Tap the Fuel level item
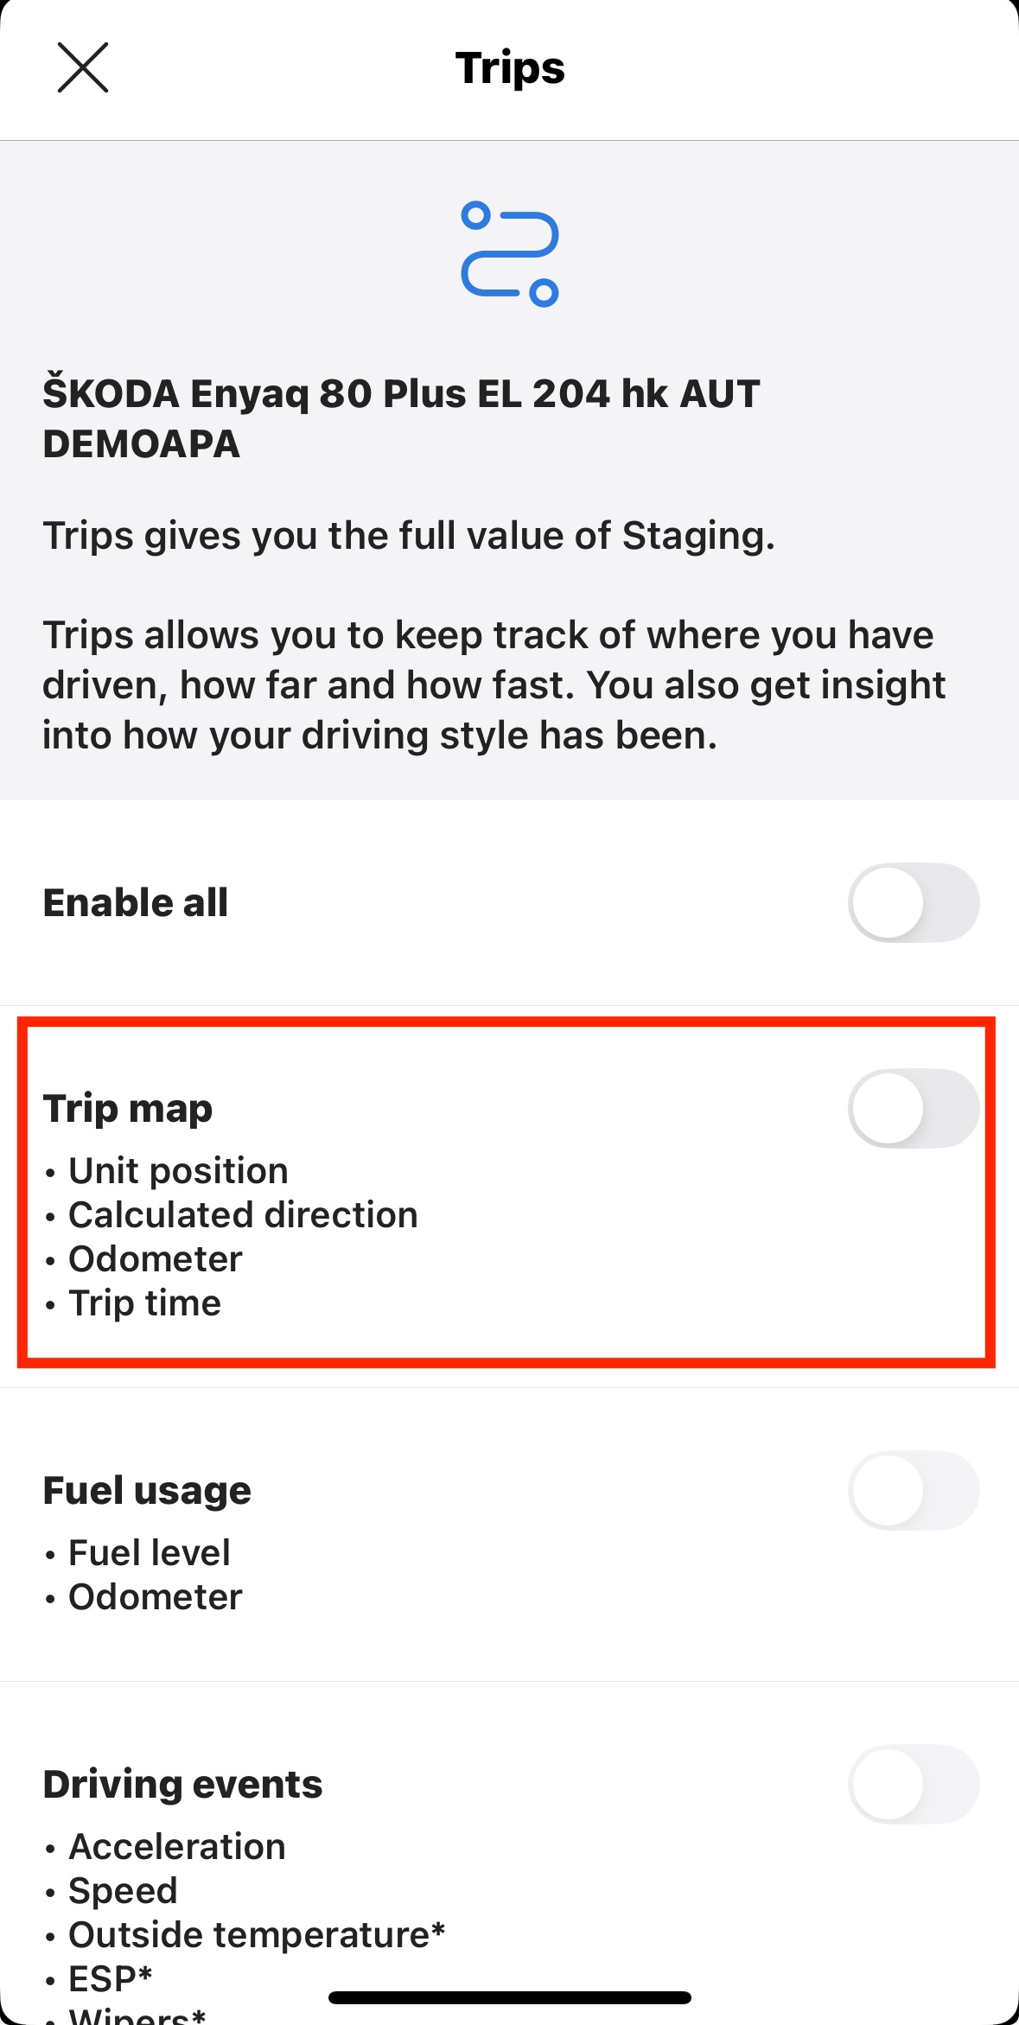The image size is (1019, 2025). (149, 1553)
